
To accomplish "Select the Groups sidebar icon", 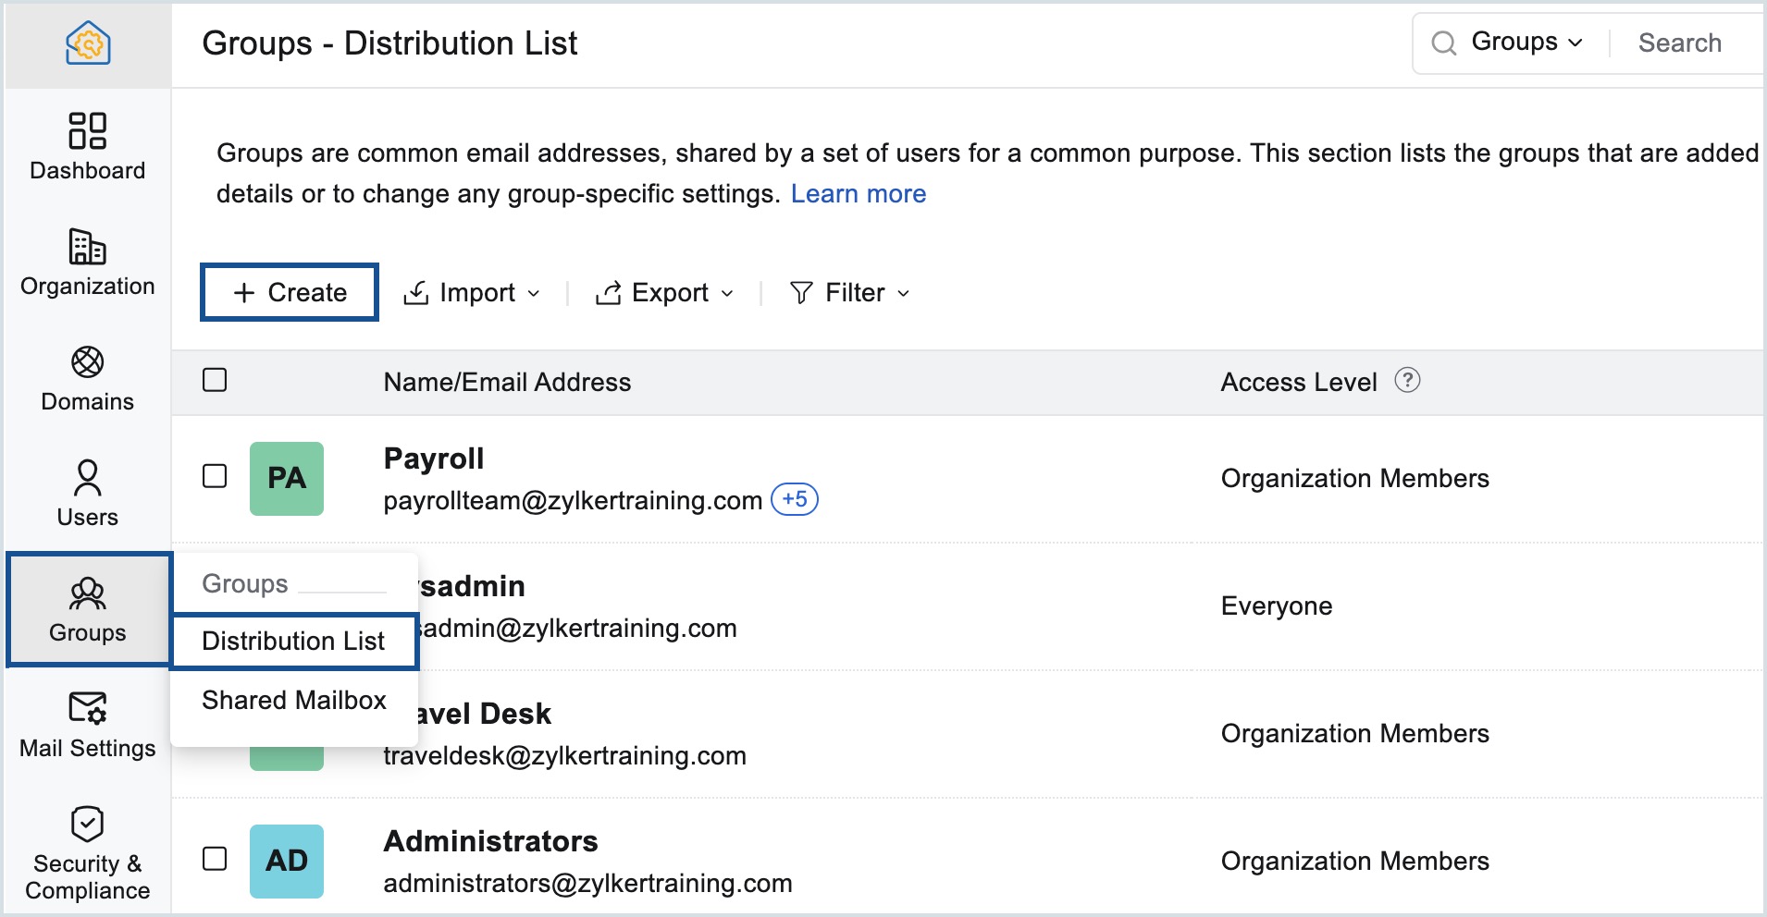I will click(86, 608).
